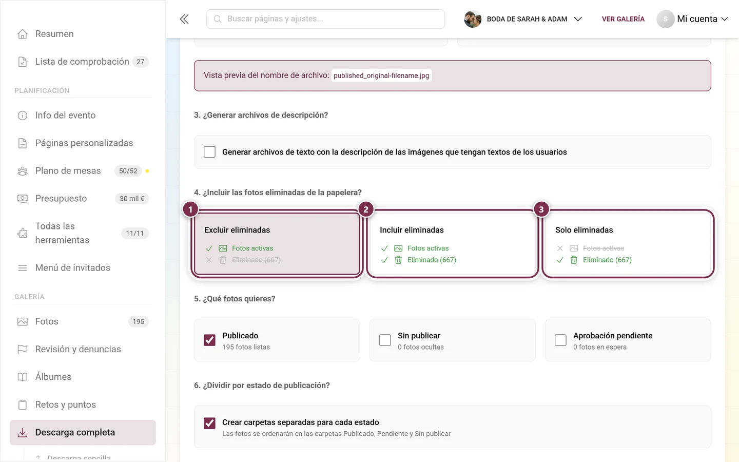Click the Lista de comprobación document icon
This screenshot has height=462, width=739.
click(x=23, y=62)
